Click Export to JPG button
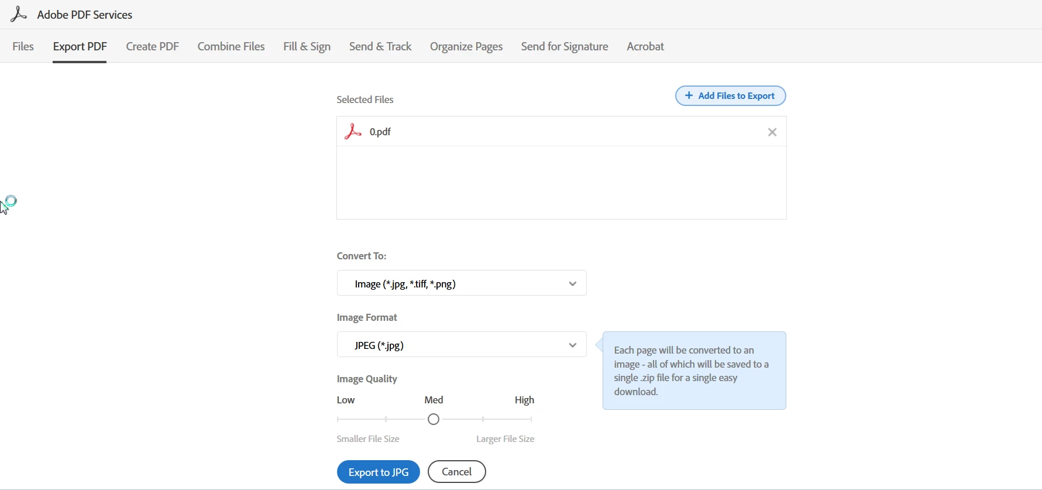The image size is (1042, 490). pos(379,472)
